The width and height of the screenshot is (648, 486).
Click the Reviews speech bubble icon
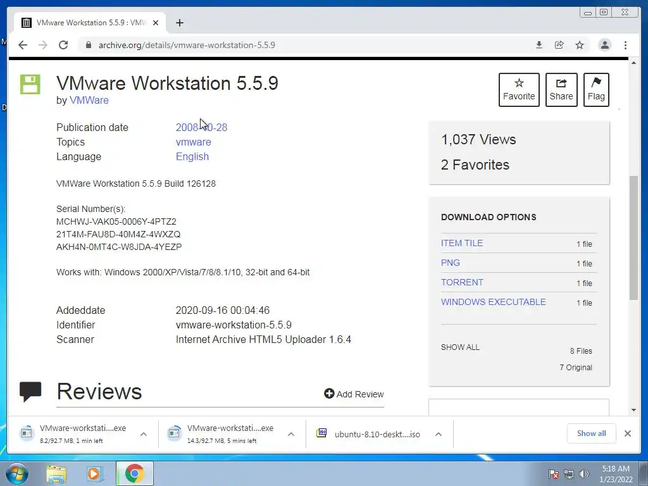click(30, 391)
